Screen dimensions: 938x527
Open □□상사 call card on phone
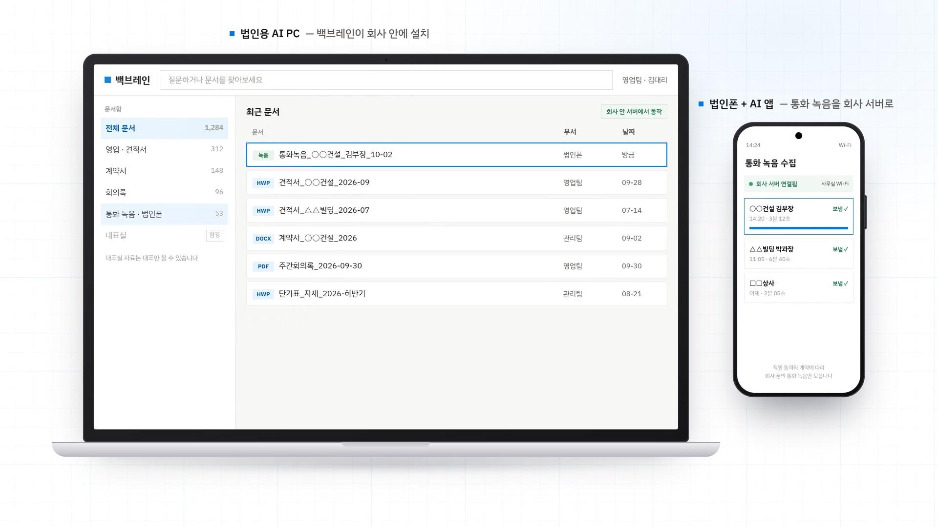pos(799,288)
